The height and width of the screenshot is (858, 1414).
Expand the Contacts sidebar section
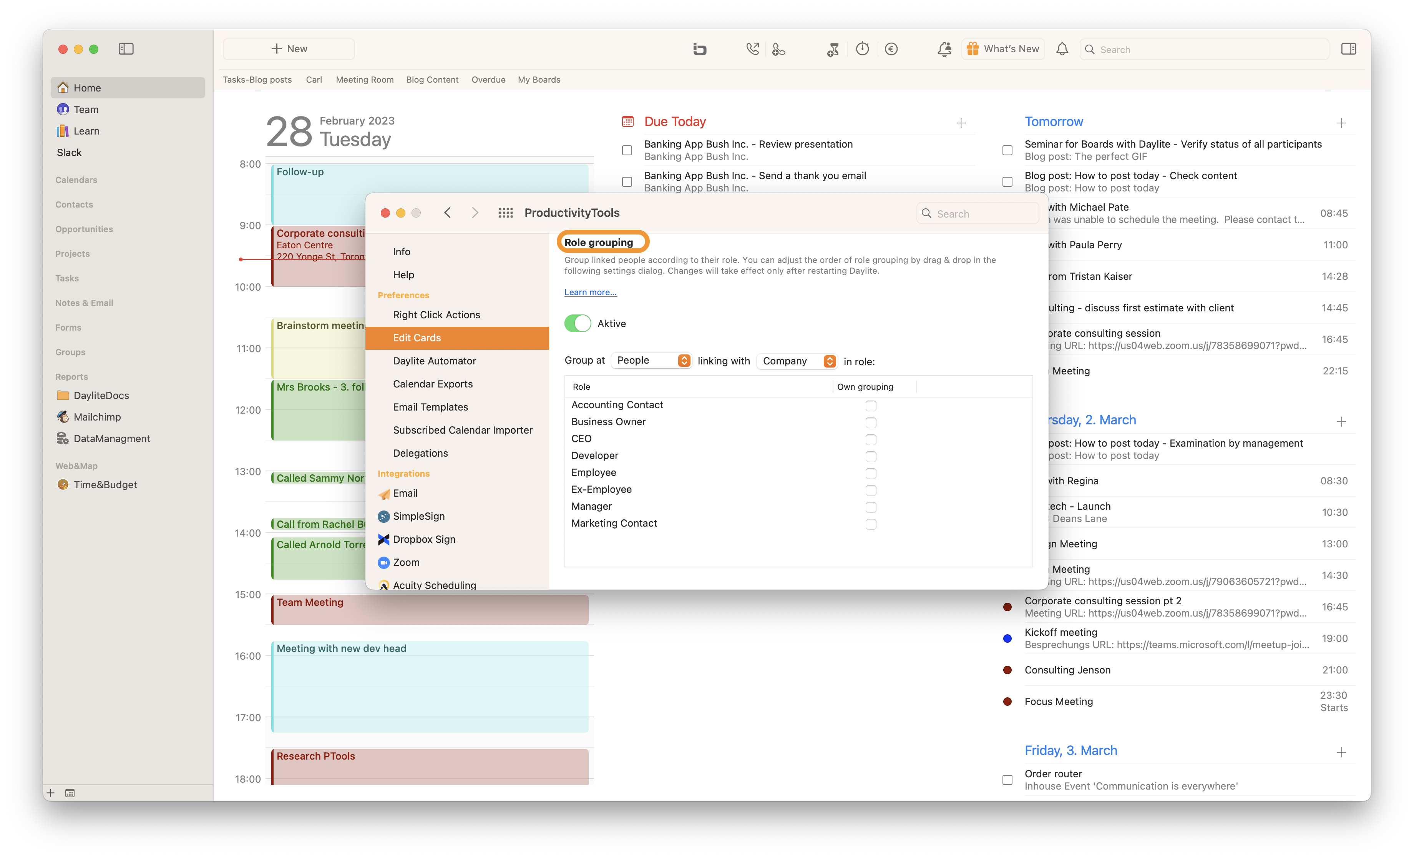click(x=74, y=205)
